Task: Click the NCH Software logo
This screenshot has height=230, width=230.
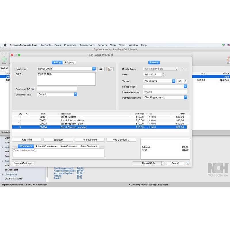Action: [218, 170]
